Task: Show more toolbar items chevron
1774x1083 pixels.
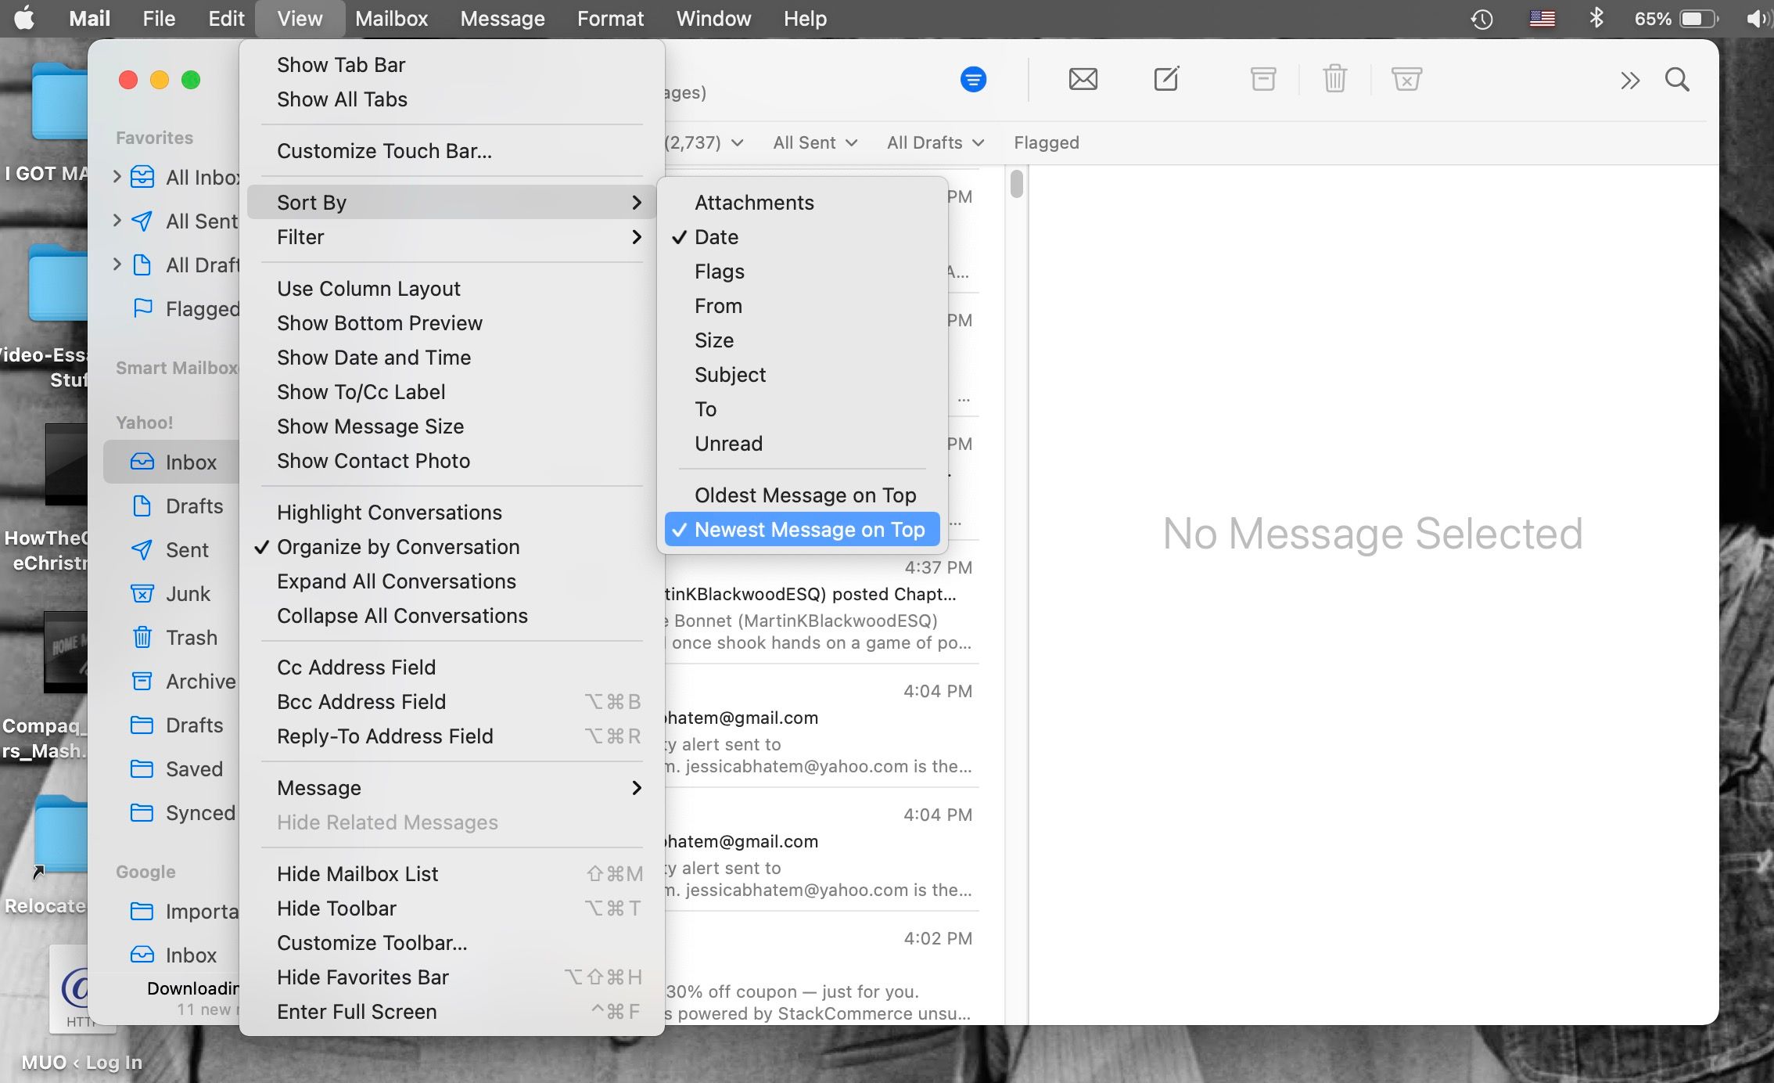Action: [x=1629, y=81]
